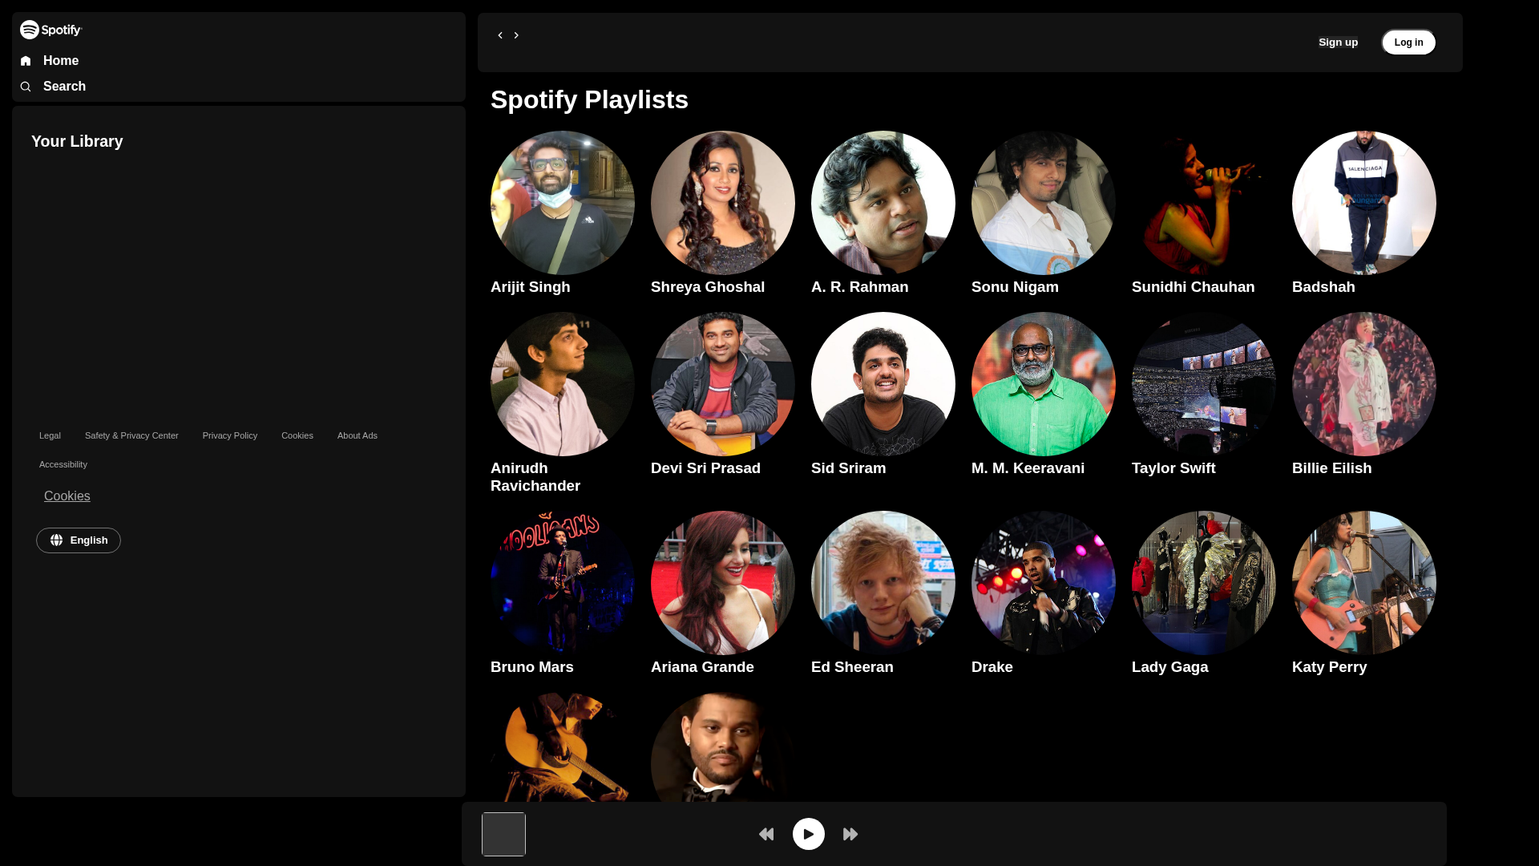This screenshot has height=866, width=1539.
Task: Open Sid Sriram playlist photo
Action: tap(883, 384)
